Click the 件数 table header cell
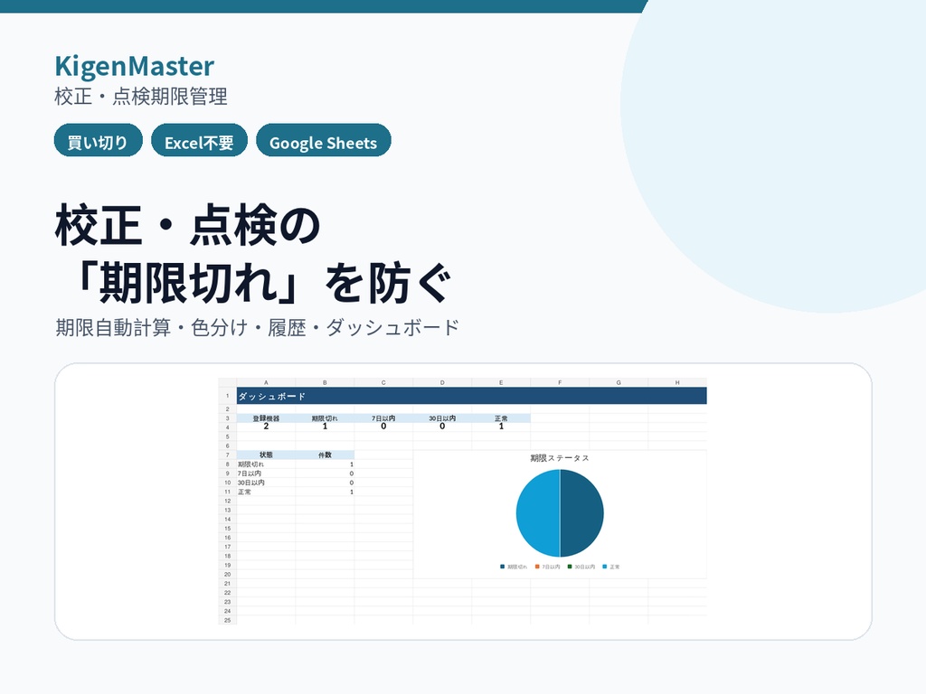This screenshot has width=926, height=694. (325, 455)
